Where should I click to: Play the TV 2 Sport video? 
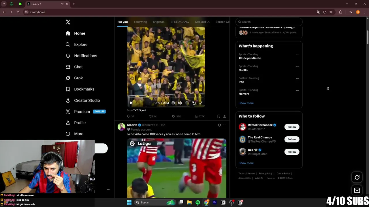pos(131,103)
